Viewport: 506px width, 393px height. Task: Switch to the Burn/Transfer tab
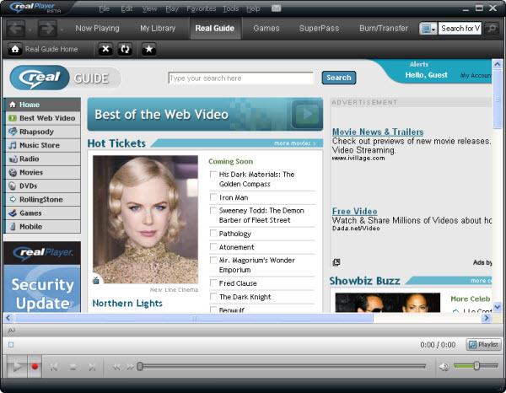(x=384, y=29)
